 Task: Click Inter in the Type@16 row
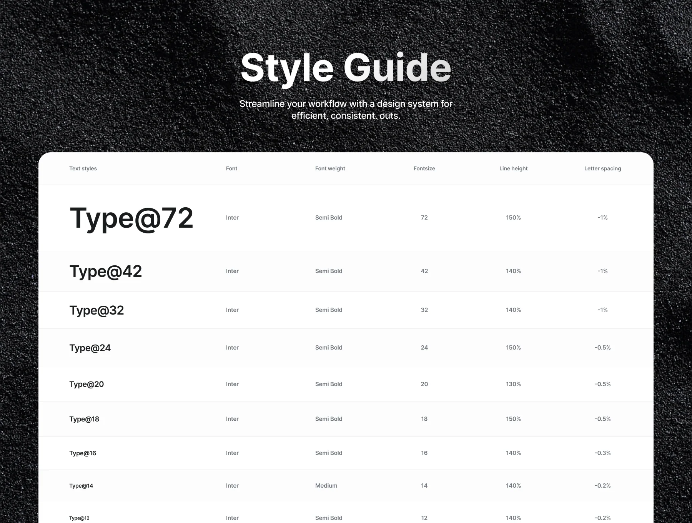pos(232,453)
